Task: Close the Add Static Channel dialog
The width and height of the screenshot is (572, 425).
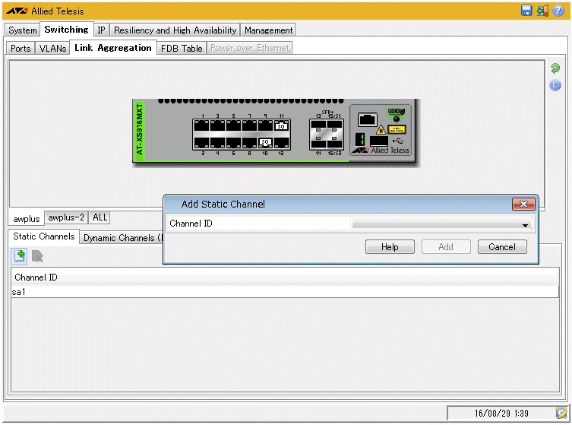Action: pyautogui.click(x=523, y=205)
